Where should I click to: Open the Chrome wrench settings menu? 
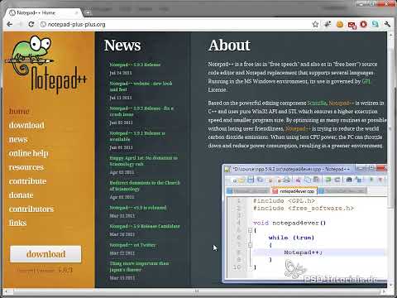(x=387, y=24)
